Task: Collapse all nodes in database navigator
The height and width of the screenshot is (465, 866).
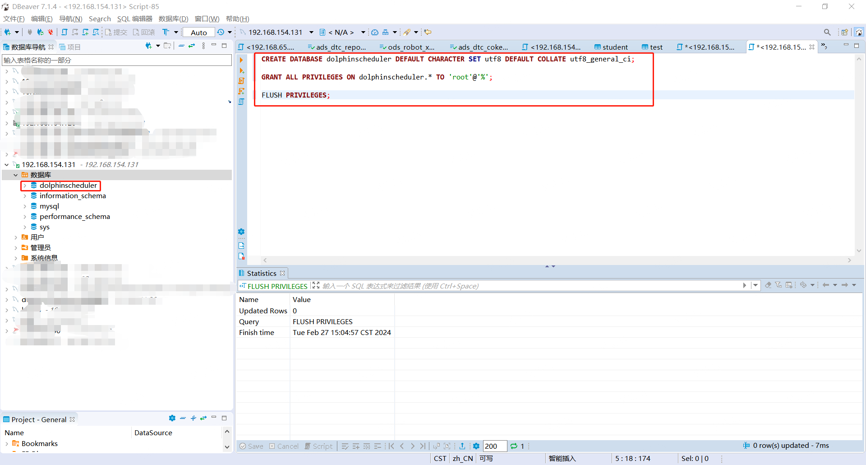Action: click(x=181, y=46)
